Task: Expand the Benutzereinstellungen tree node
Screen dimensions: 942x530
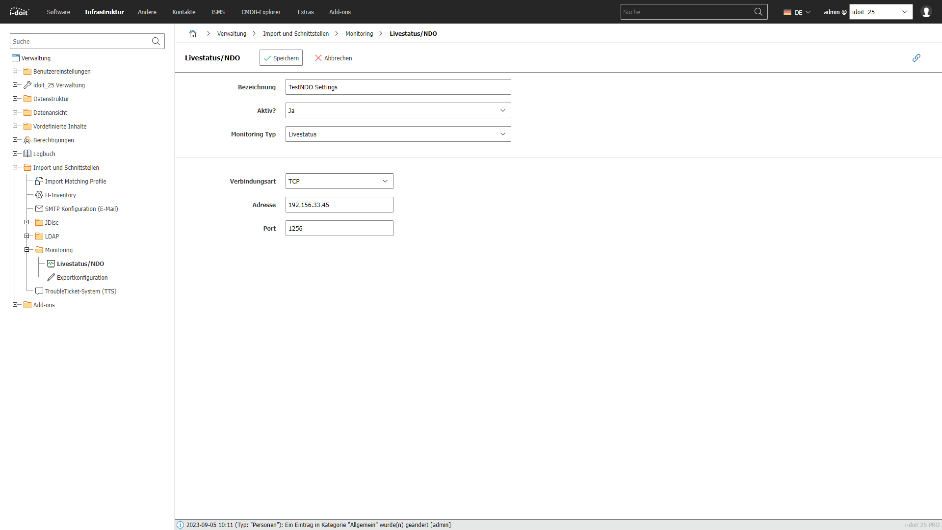Action: 15,71
